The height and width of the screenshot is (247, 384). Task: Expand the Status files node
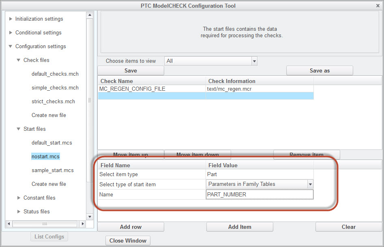tap(19, 211)
